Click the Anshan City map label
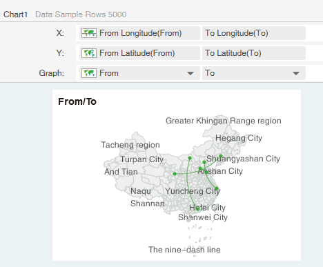 click(220, 171)
